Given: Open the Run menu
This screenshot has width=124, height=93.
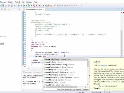Looking at the screenshot, I should point(23,2).
